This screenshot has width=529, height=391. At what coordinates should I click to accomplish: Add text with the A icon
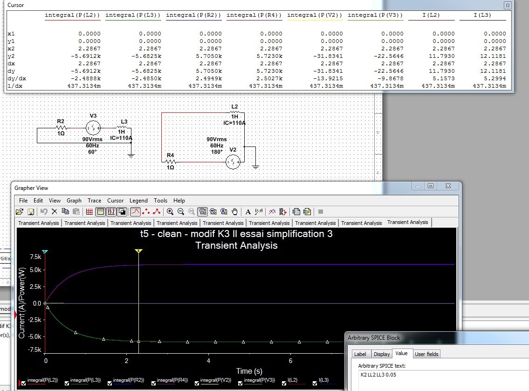tap(248, 212)
